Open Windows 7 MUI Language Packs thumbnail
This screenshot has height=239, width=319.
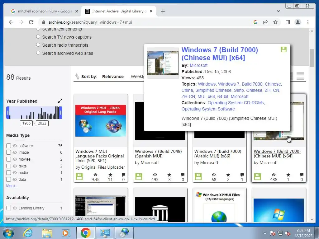coord(101,121)
